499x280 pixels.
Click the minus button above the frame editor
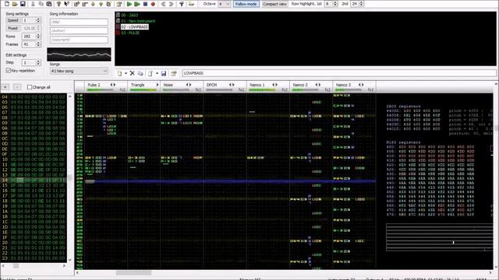(x=17, y=87)
